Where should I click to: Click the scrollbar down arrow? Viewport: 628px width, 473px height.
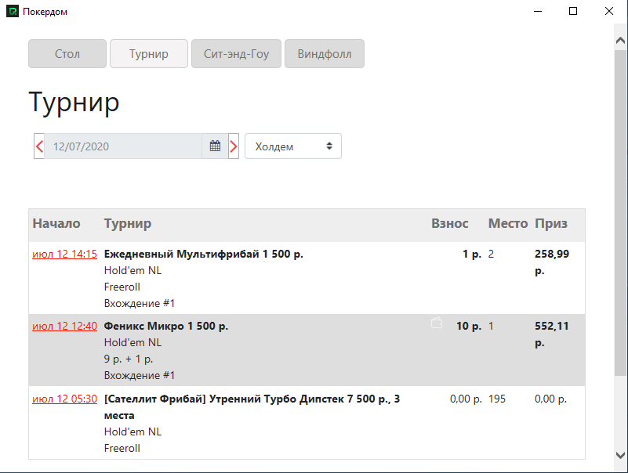[620, 455]
